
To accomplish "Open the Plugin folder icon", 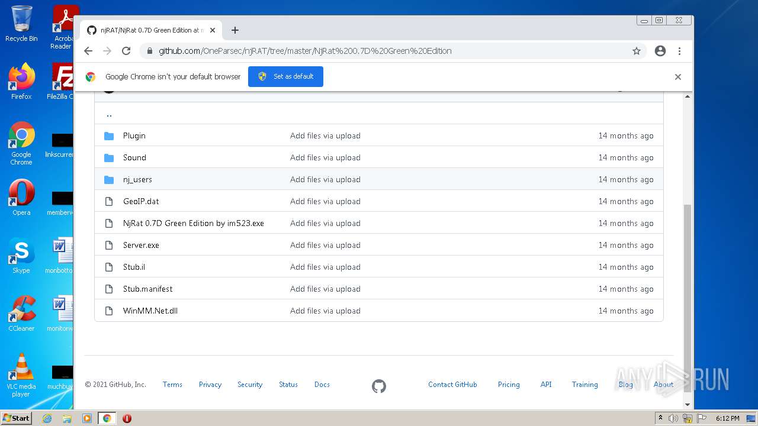I will [109, 135].
